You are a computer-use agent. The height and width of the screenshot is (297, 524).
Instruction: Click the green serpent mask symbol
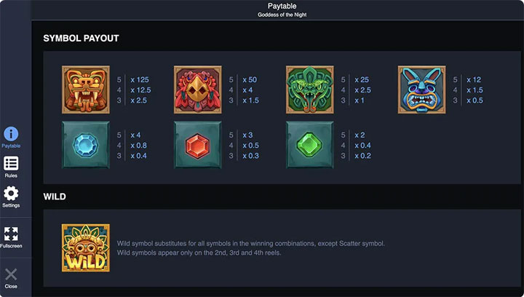[309, 90]
